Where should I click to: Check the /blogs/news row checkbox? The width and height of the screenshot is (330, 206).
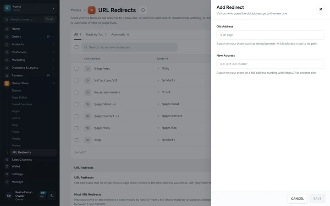(77, 69)
